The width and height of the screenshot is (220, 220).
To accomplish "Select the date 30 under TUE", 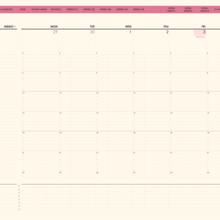I will click(x=92, y=32).
